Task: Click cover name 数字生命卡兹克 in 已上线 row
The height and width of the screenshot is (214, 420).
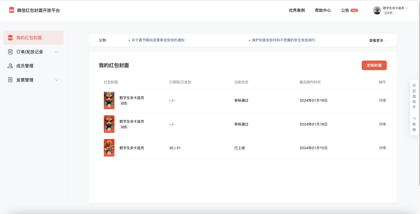Action: pyautogui.click(x=131, y=148)
